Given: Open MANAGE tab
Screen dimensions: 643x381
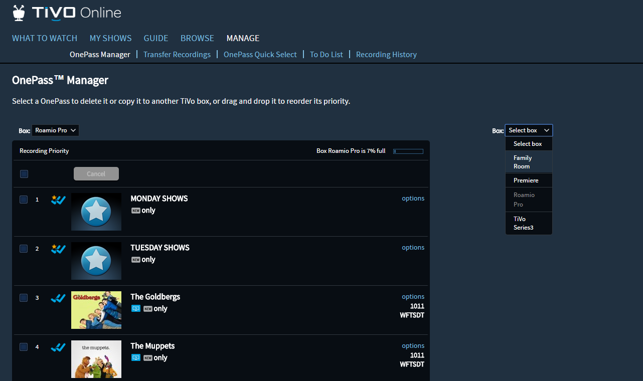Looking at the screenshot, I should click(243, 38).
